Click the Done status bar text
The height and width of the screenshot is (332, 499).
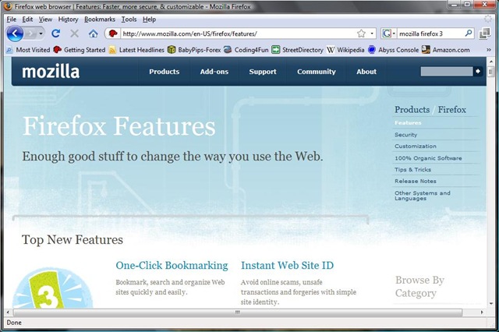(14, 323)
